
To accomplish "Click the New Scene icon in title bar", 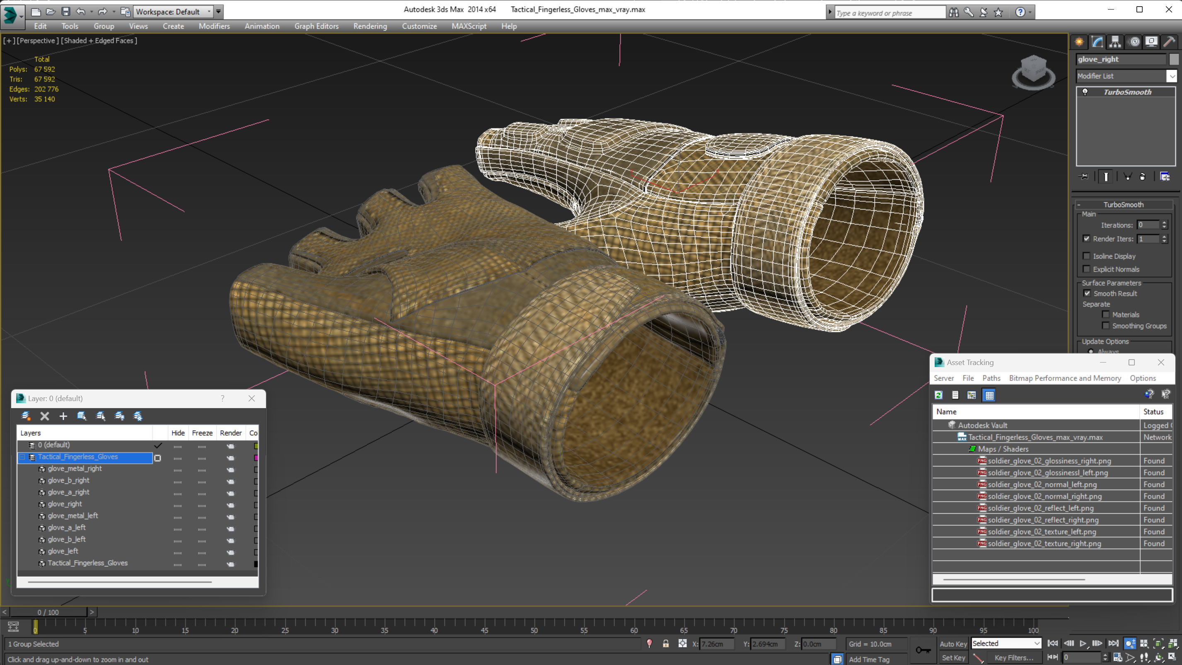I will tap(36, 12).
